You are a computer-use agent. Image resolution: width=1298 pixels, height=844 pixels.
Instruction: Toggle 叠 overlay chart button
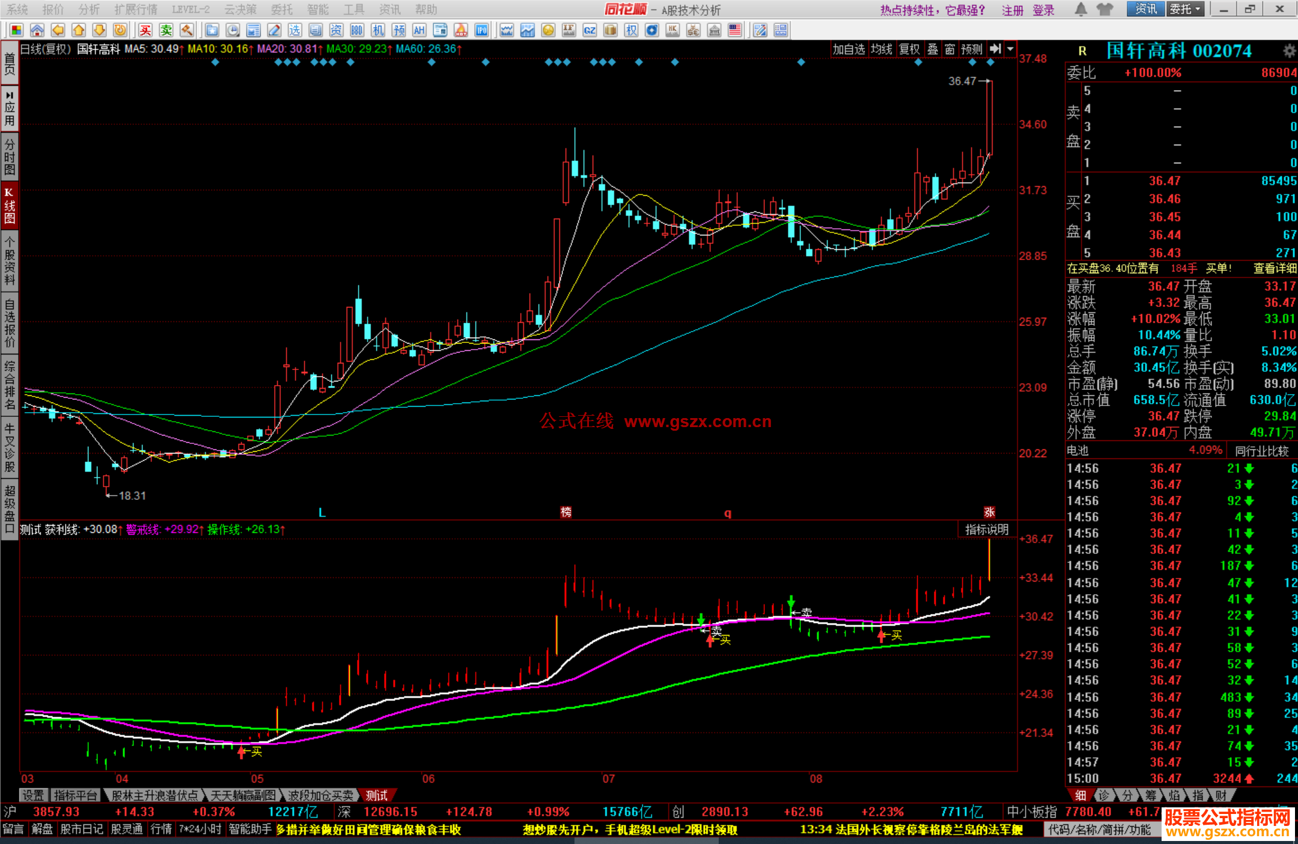pos(933,49)
